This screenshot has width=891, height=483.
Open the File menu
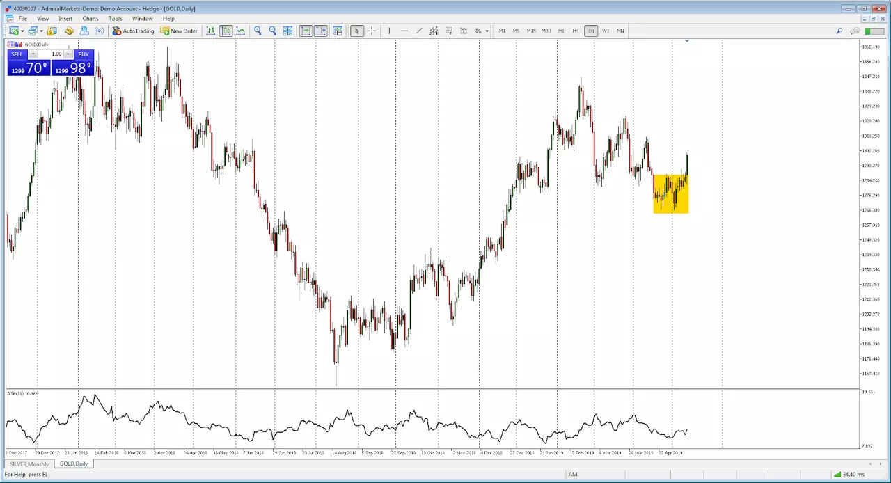click(x=23, y=19)
